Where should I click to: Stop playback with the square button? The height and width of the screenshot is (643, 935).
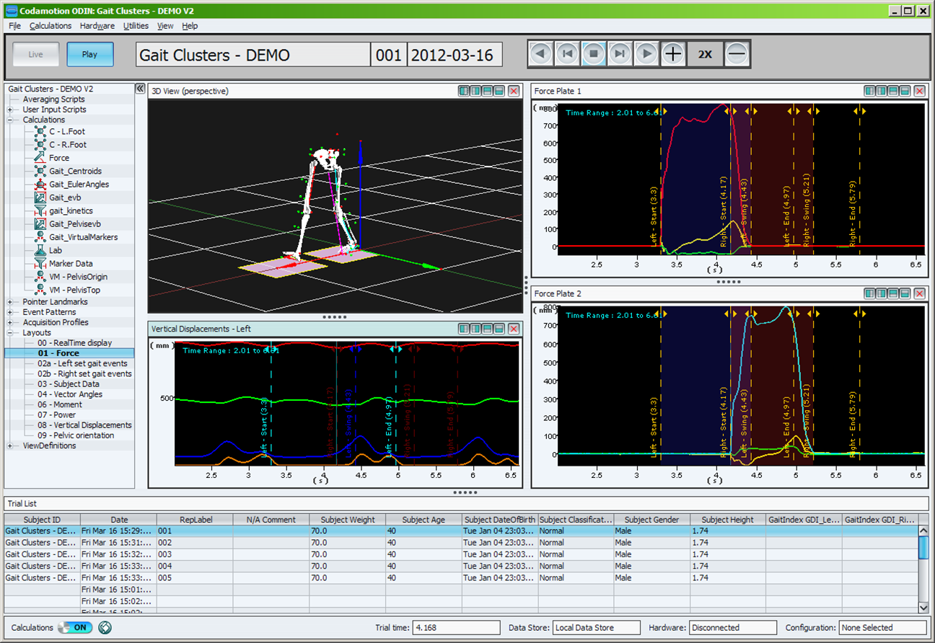click(x=594, y=54)
